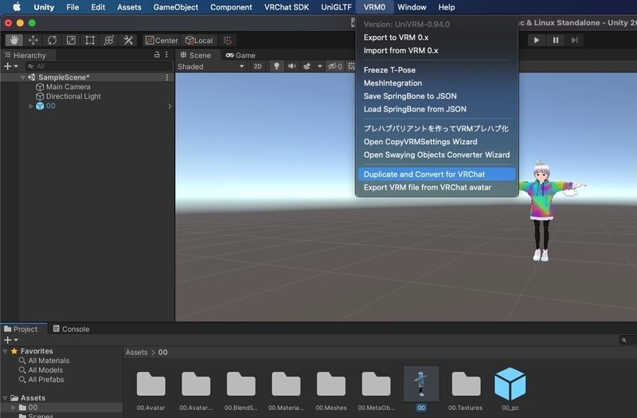The height and width of the screenshot is (418, 637).
Task: Expand the 00 object in Hierarchy
Action: [31, 106]
